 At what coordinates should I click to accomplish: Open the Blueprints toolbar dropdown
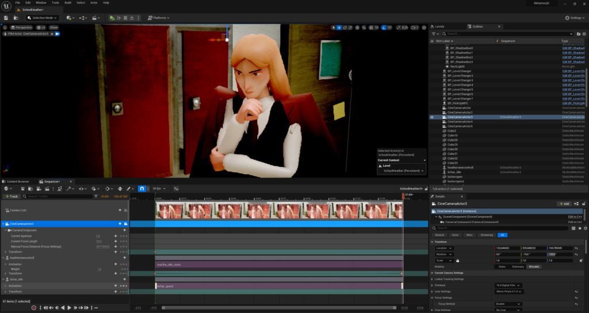coord(83,18)
